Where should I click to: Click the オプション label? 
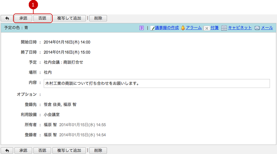(x=27, y=94)
